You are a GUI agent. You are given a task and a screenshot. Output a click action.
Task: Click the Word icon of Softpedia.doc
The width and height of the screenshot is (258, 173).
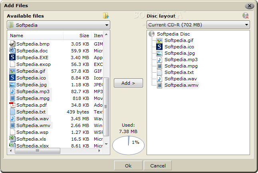coord(12,50)
